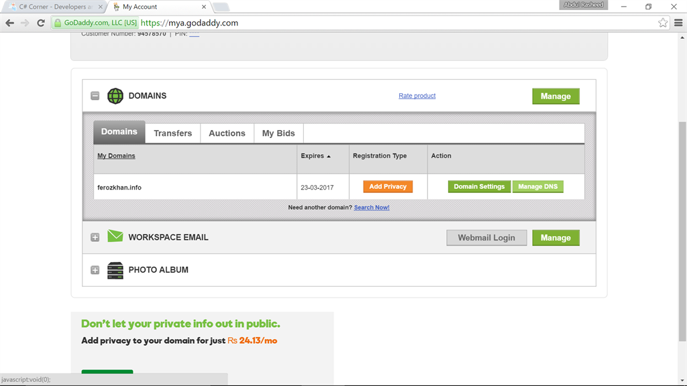Open Domain Settings for ferozkhan.info
The width and height of the screenshot is (687, 386).
pyautogui.click(x=479, y=186)
